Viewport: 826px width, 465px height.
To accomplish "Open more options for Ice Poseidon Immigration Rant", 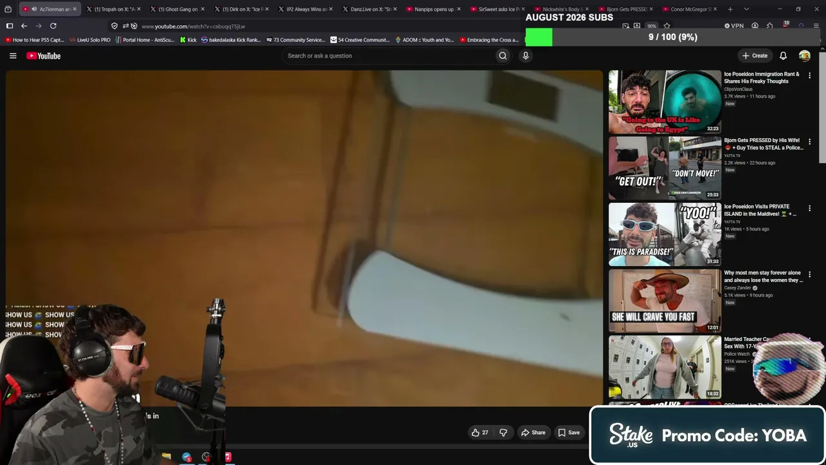I will tap(809, 76).
